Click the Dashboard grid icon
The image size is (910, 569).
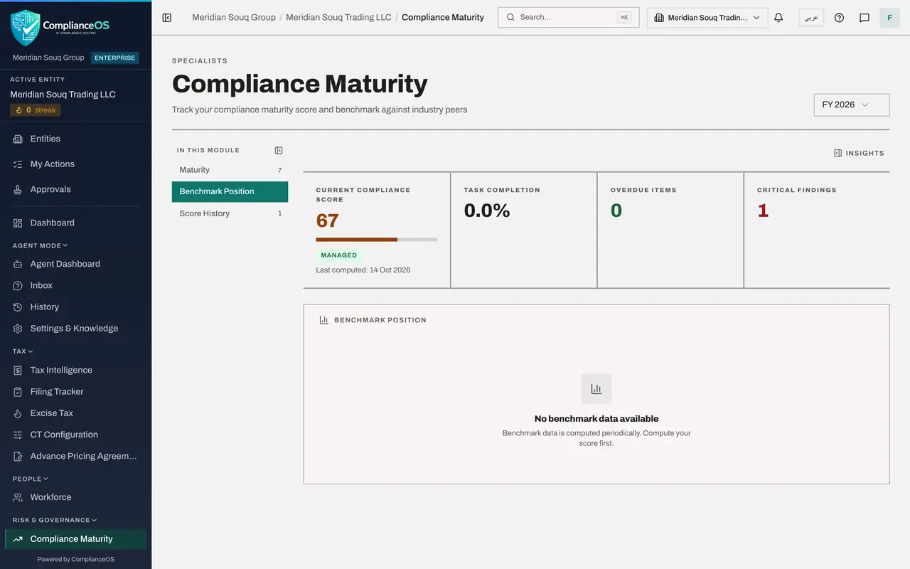point(18,223)
